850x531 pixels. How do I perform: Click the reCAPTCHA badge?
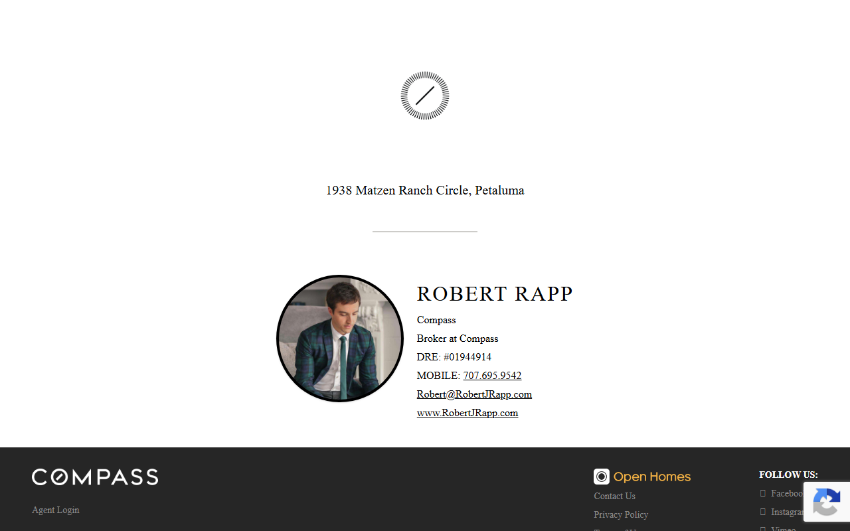pyautogui.click(x=827, y=502)
